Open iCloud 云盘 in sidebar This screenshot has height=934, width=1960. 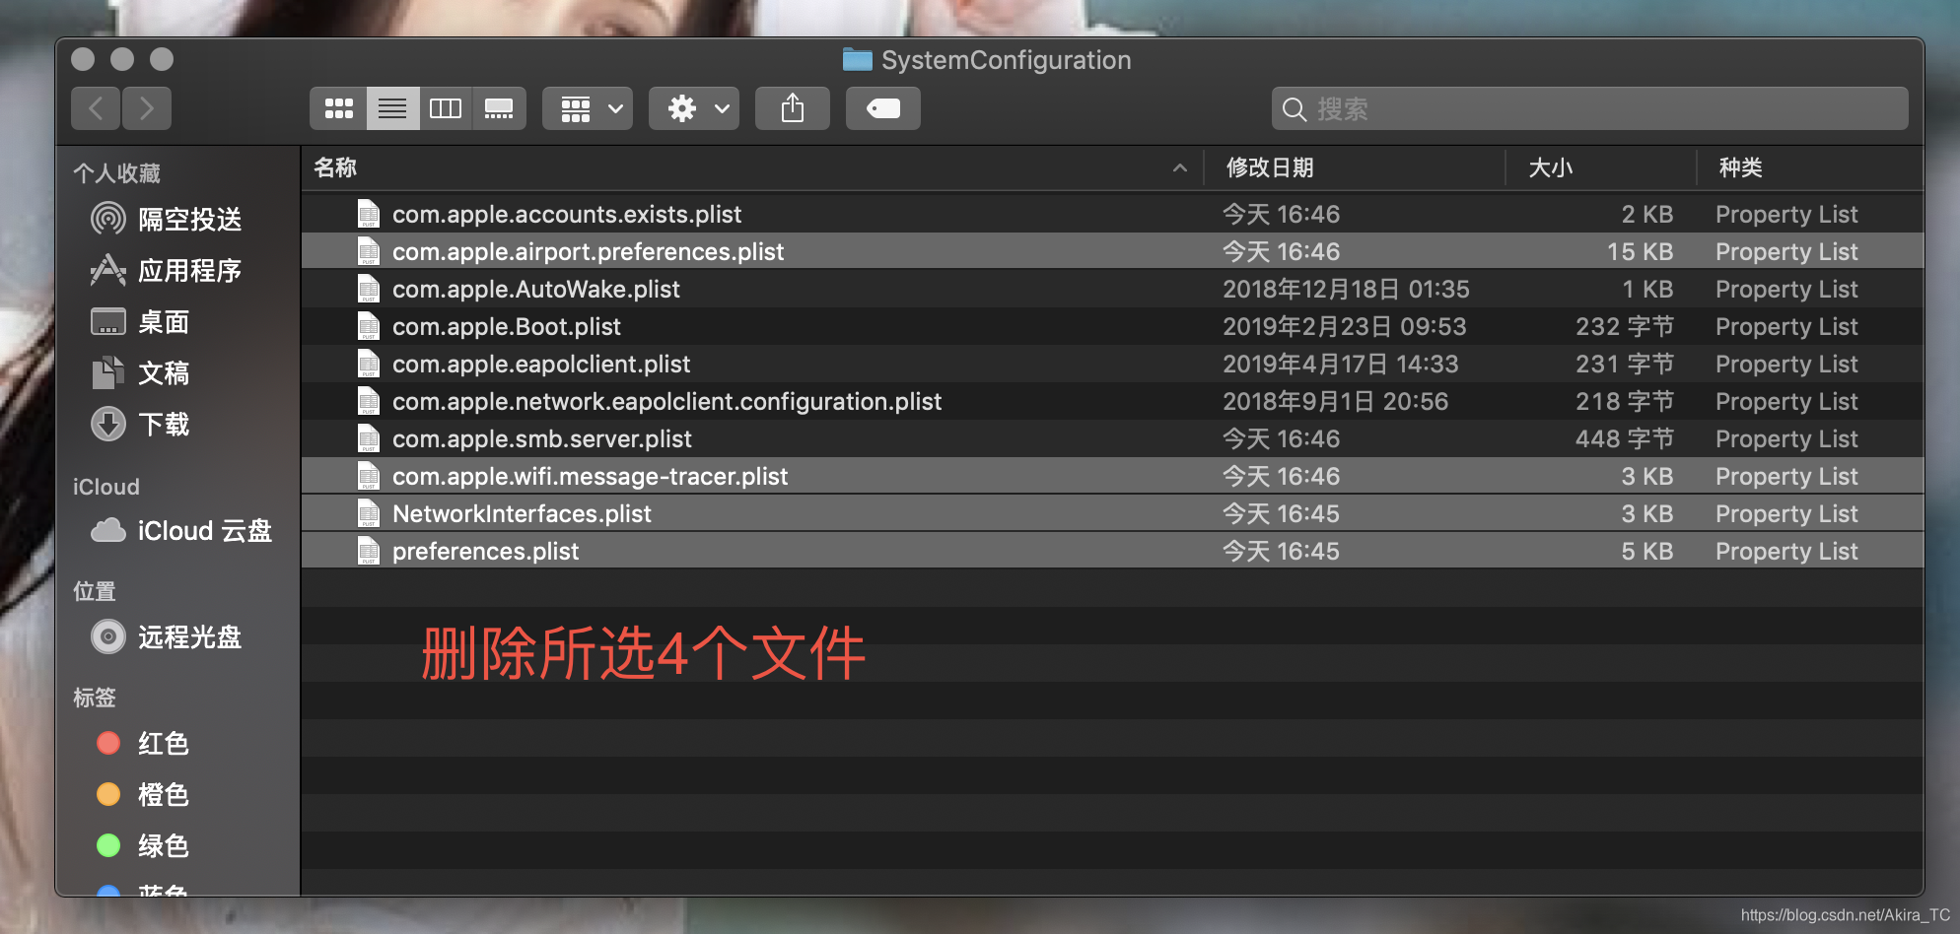(181, 530)
